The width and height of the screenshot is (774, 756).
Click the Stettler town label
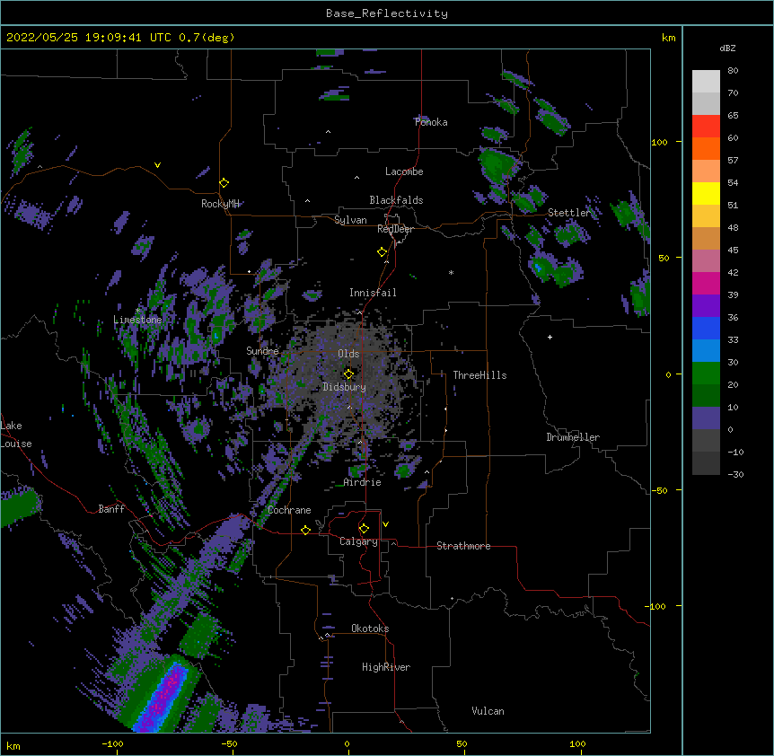(x=568, y=213)
